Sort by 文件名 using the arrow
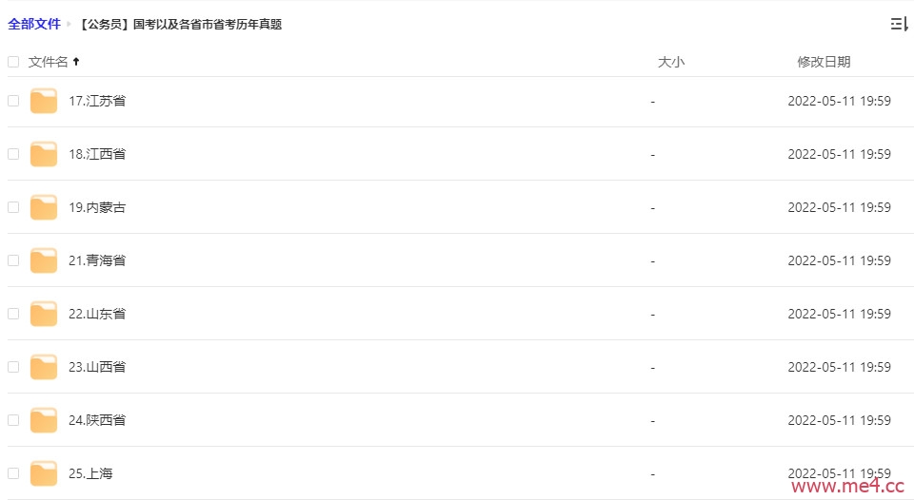 click(x=76, y=61)
